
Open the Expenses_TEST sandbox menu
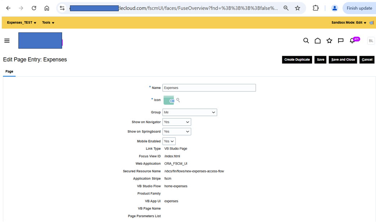22,22
